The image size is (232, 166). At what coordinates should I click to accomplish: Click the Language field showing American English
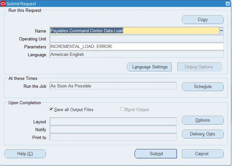[x=137, y=54]
